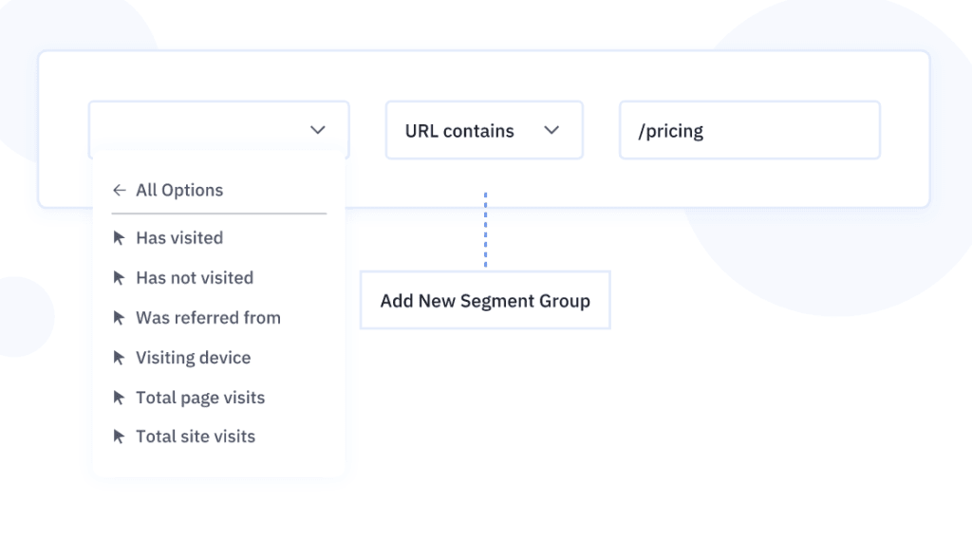
Task: Select the Has not visited option text
Action: (x=195, y=278)
